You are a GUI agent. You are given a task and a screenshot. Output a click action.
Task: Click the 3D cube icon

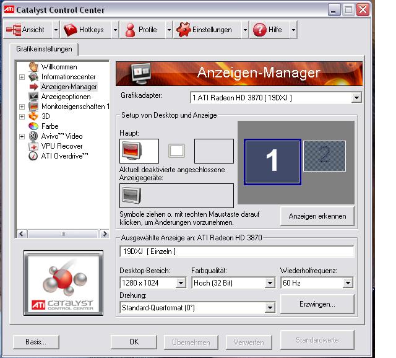33,116
